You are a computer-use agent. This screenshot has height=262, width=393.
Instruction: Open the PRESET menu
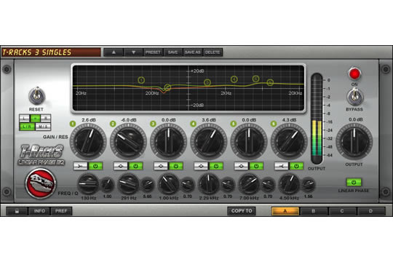tap(153, 52)
